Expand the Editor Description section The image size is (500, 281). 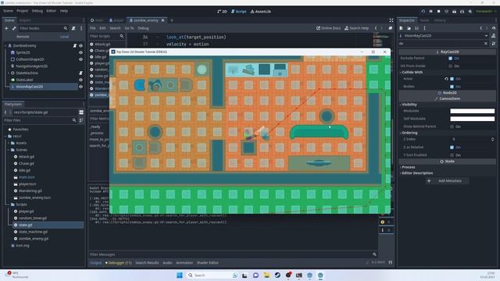tap(416, 173)
